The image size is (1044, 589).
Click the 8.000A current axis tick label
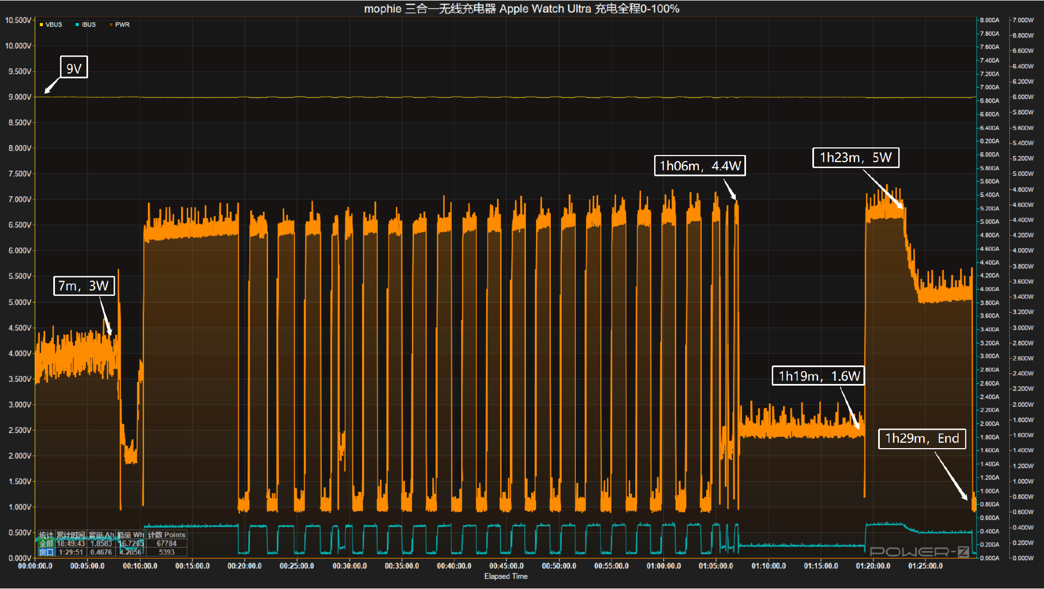[x=990, y=20]
